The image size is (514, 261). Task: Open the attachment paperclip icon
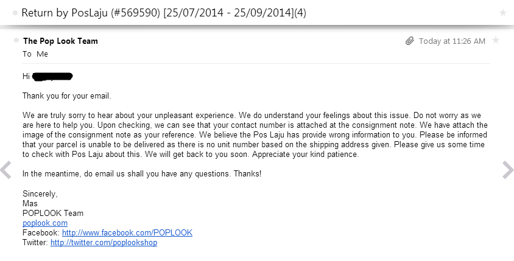(410, 41)
